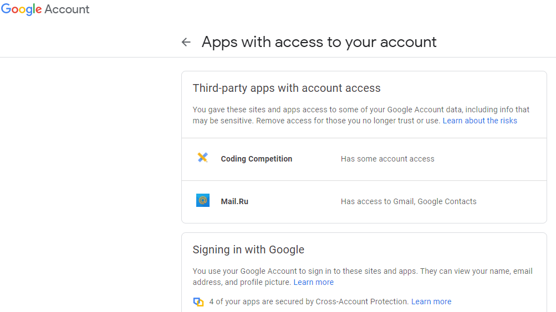This screenshot has height=312, width=556.
Task: Open 'Learn more' about Cross-Account Protection
Action: coord(431,301)
